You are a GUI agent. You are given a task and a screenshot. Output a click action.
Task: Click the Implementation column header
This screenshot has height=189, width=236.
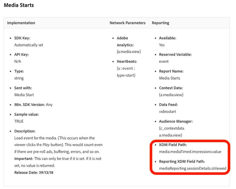pyautogui.click(x=21, y=23)
